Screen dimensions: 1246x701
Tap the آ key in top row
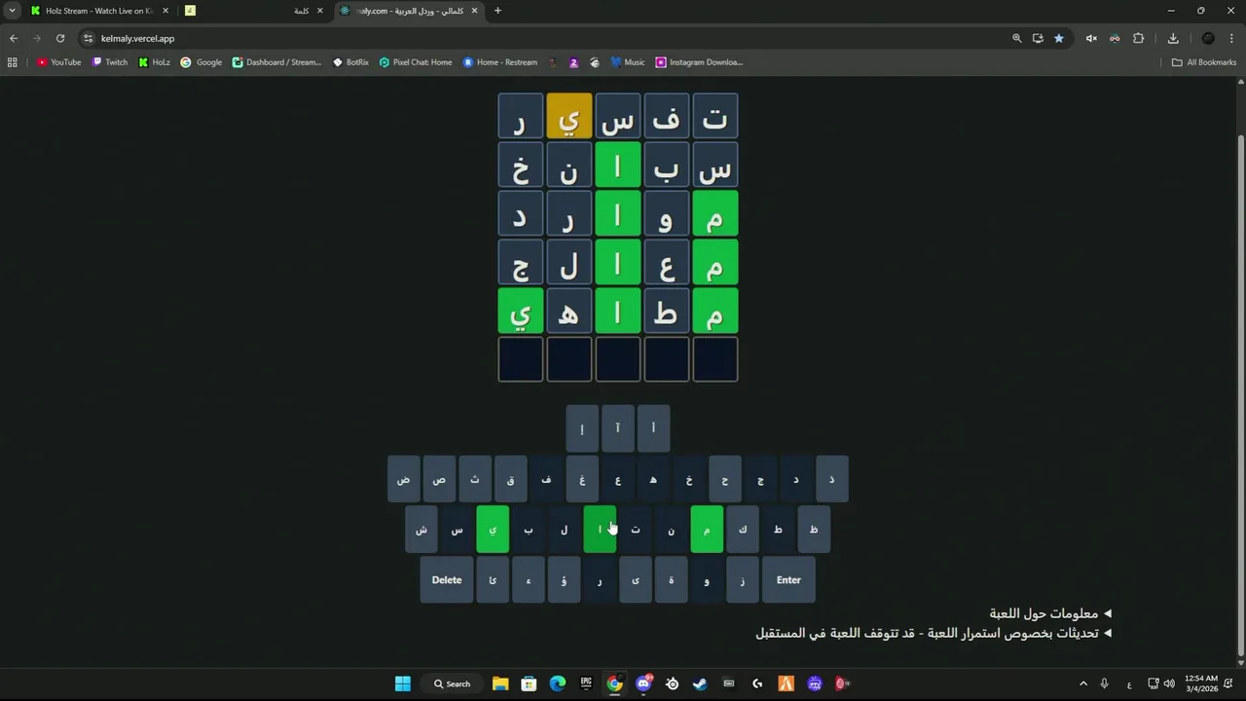[x=617, y=428]
